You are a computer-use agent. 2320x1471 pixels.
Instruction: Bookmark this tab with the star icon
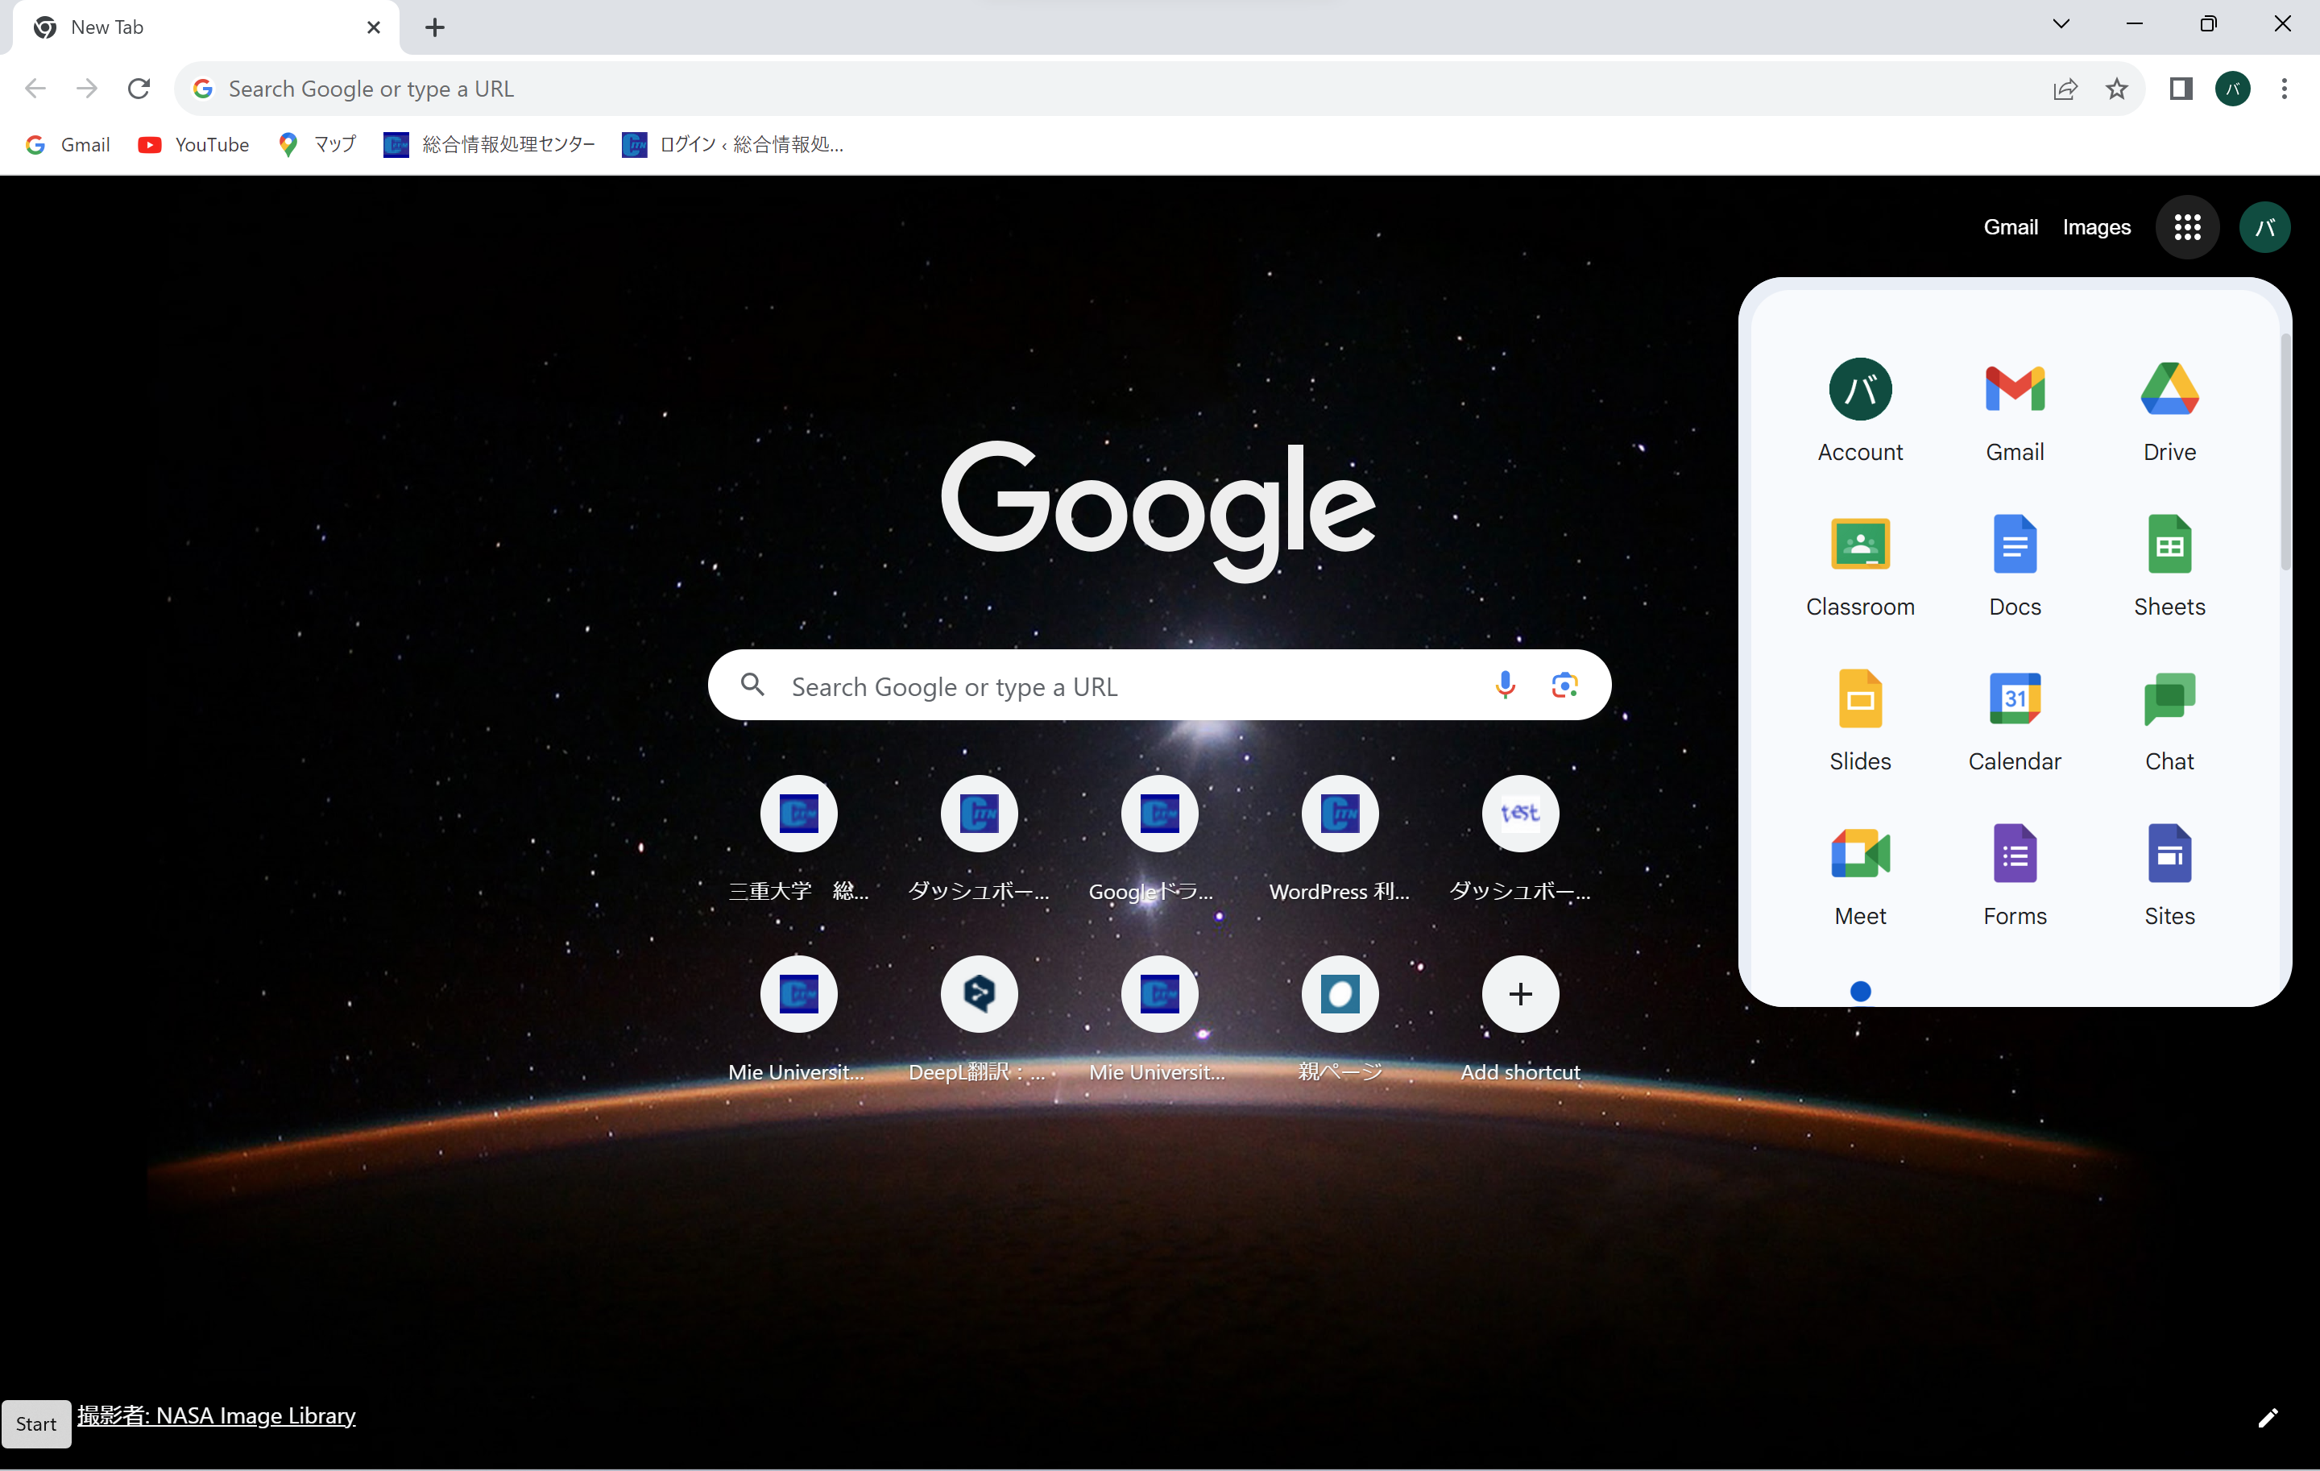coord(2115,89)
